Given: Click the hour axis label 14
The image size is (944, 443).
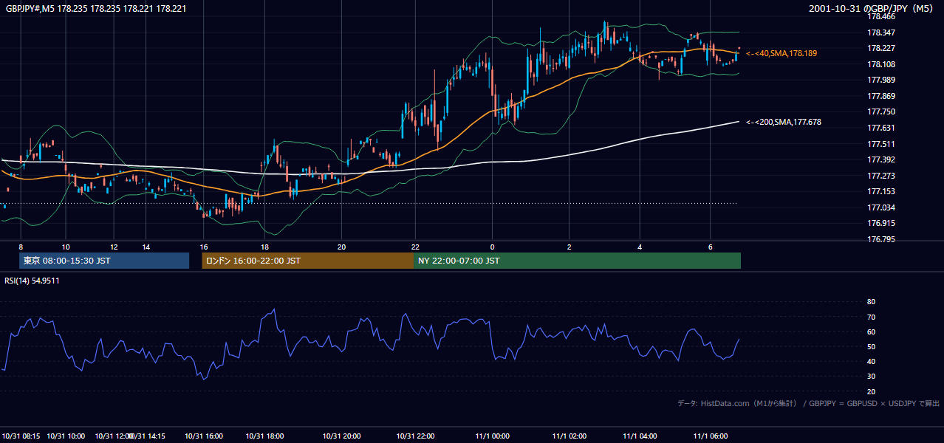Looking at the screenshot, I should 146,247.
